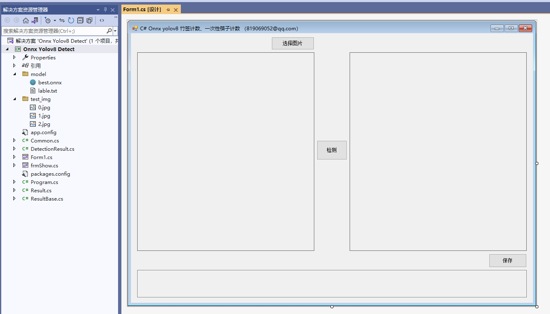This screenshot has height=314, width=550.
Task: Open Solution Explorer window position dropdown
Action: 98,10
